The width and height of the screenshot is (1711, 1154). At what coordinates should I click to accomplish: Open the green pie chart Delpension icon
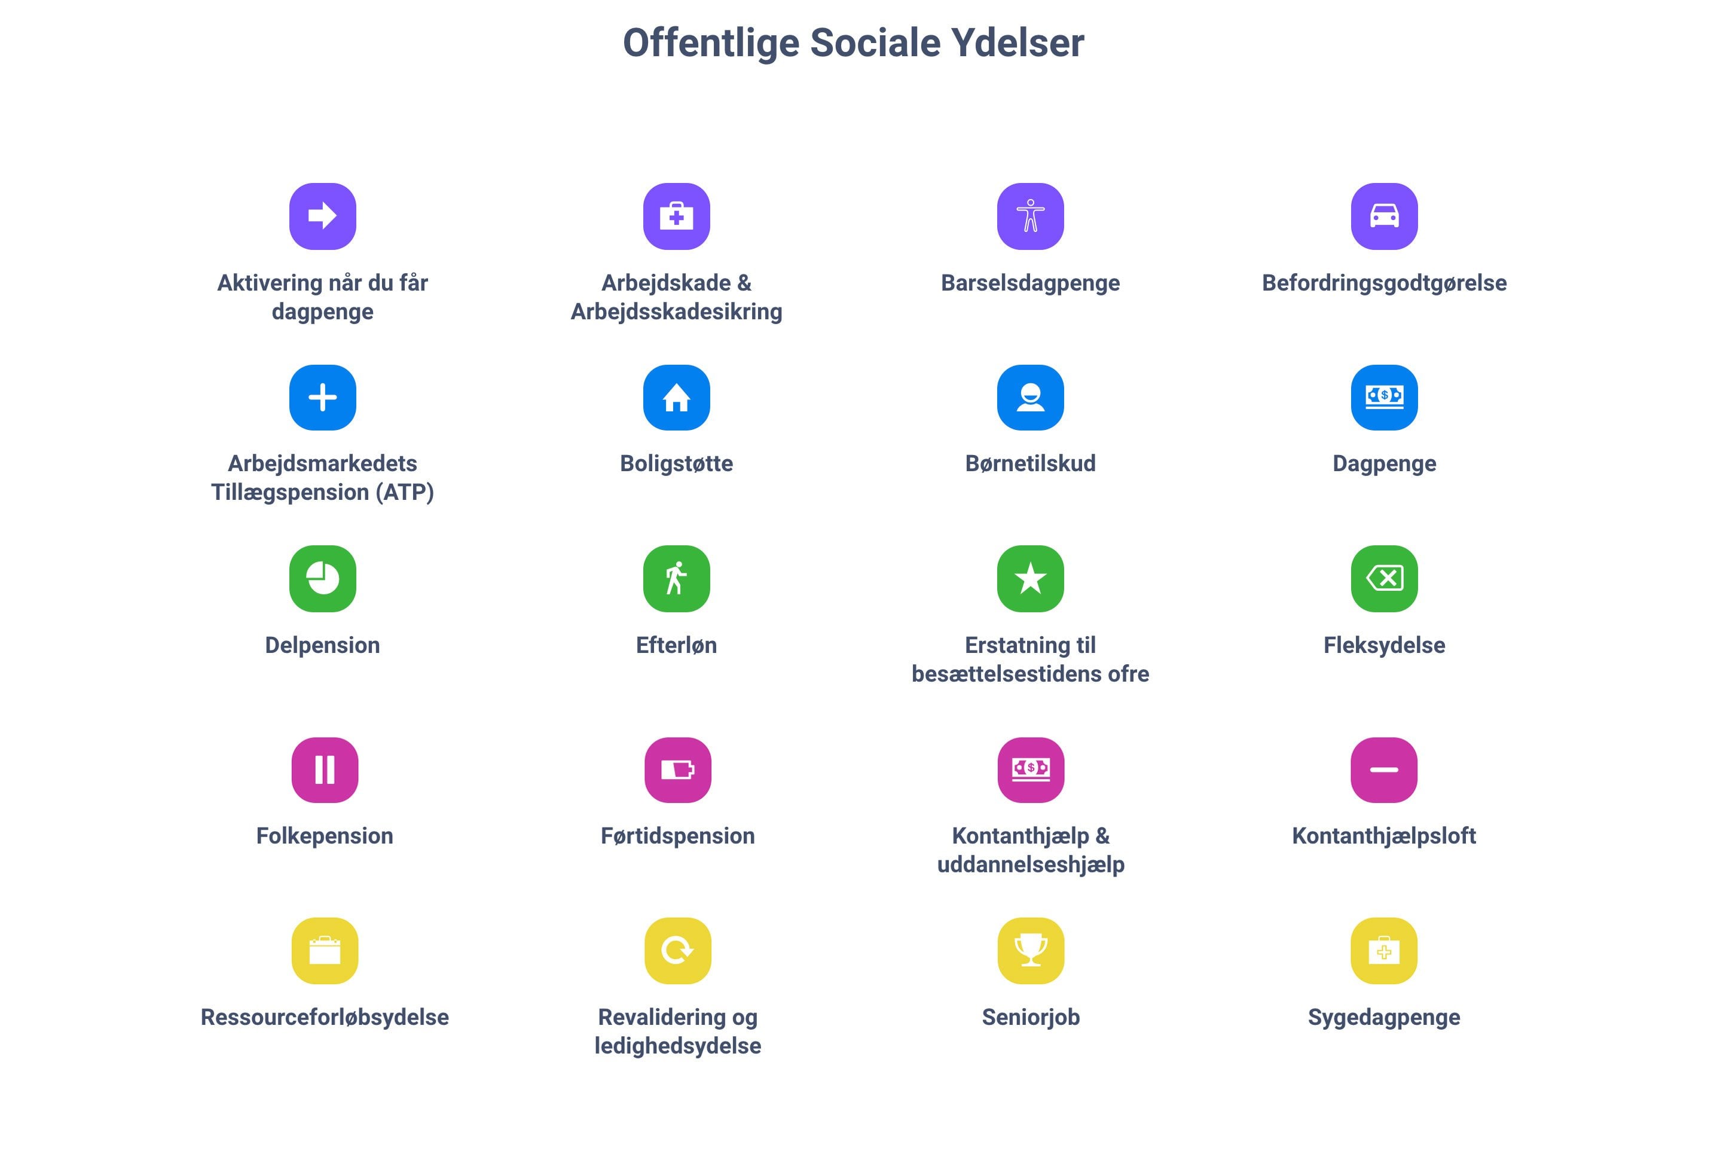click(x=322, y=578)
